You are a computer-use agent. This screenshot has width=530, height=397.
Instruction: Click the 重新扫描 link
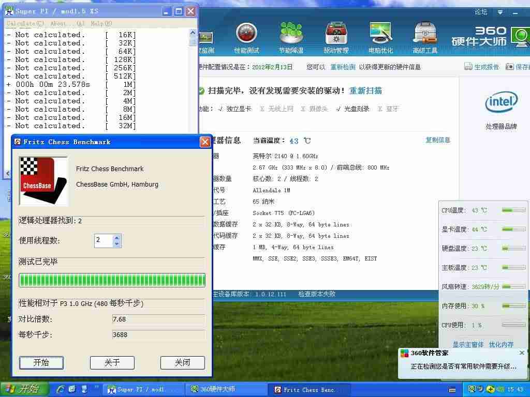(x=365, y=90)
